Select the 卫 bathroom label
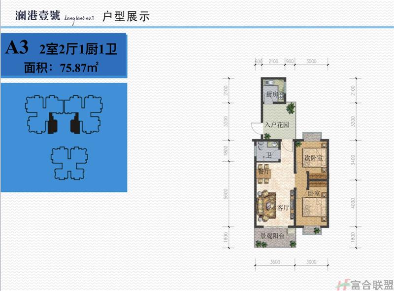The height and width of the screenshot is (291, 394). tap(268, 156)
